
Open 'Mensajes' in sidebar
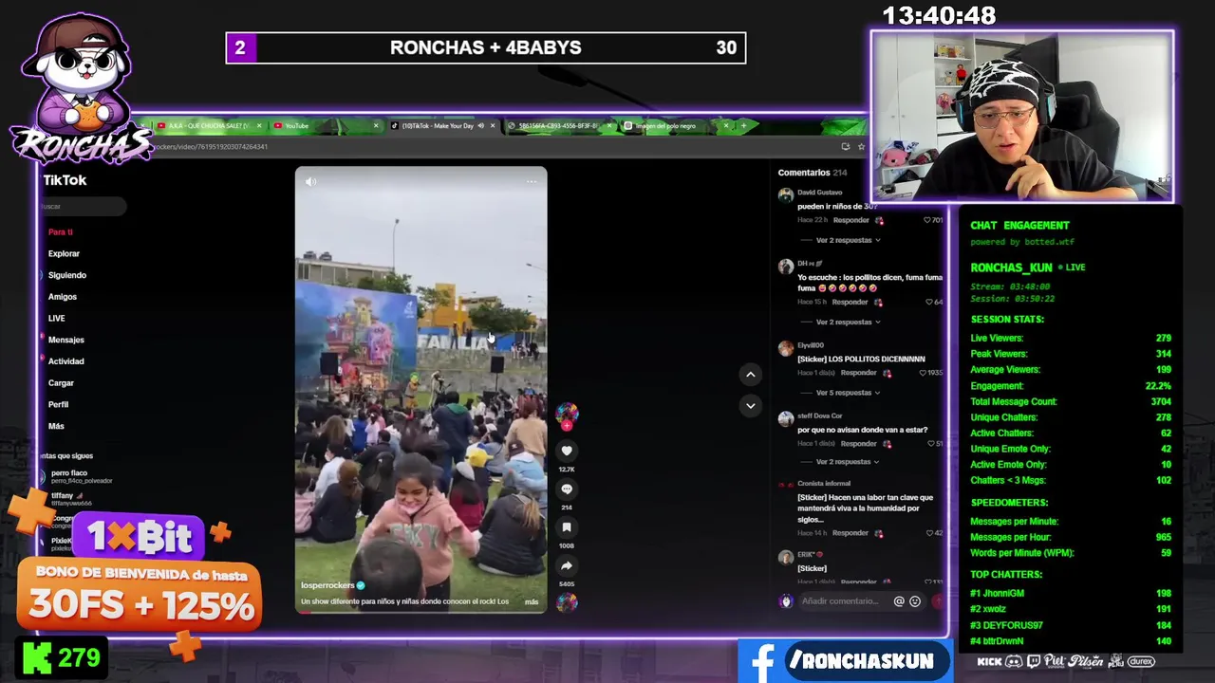click(x=66, y=340)
